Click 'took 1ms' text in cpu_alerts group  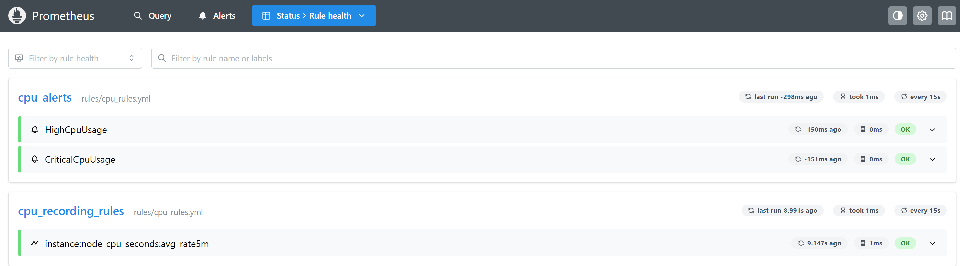pos(863,97)
